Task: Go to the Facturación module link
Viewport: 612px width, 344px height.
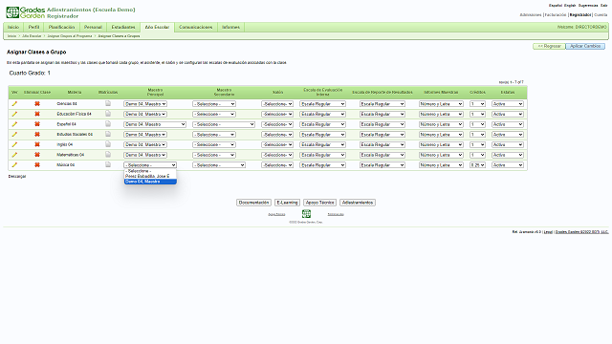Action: pos(556,15)
